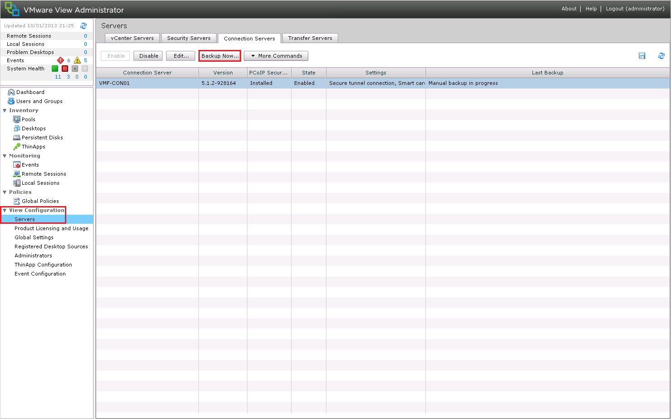The image size is (671, 419).
Task: Click the red error Events icon
Action: [60, 60]
